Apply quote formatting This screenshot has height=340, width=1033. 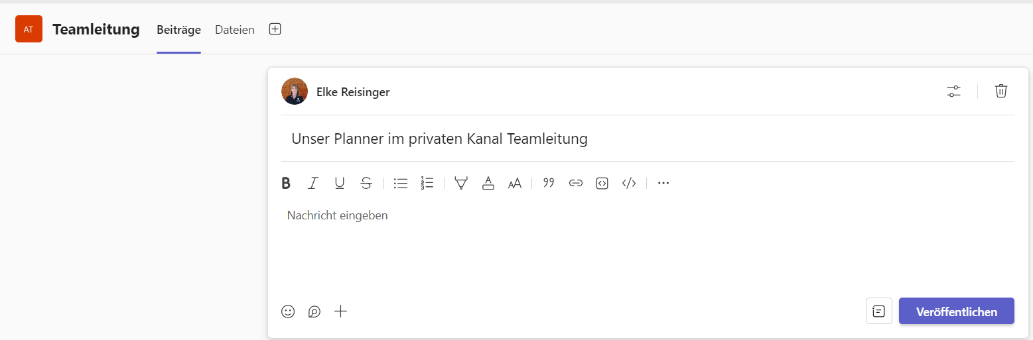[549, 184]
